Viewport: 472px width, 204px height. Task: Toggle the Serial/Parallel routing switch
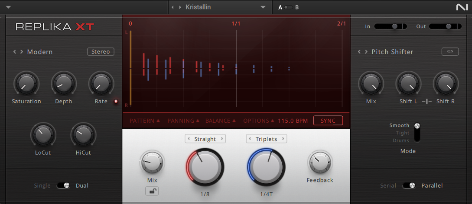(x=409, y=185)
